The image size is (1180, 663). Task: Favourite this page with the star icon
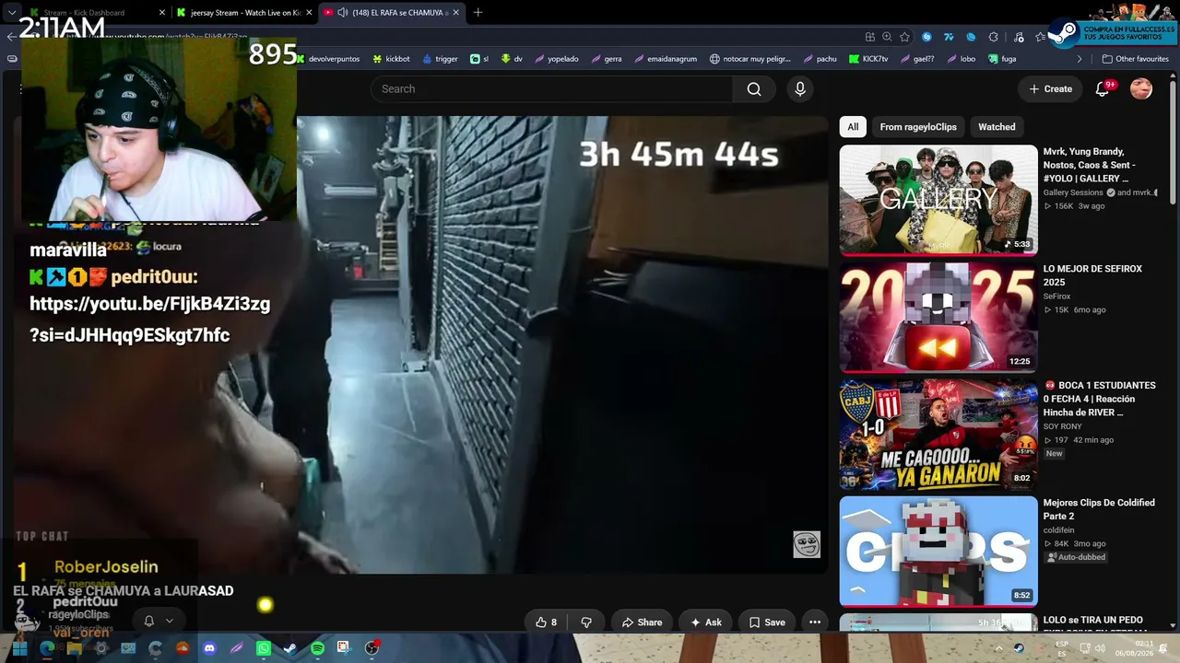[904, 37]
